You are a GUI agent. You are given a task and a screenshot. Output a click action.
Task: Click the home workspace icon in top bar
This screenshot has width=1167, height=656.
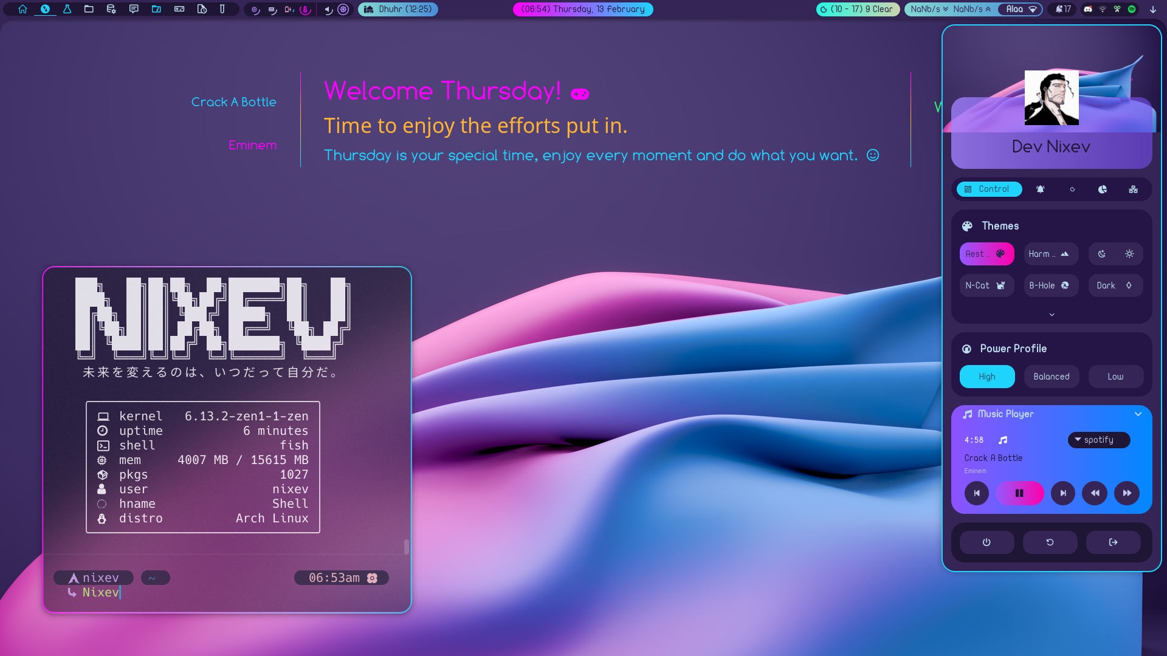22,9
